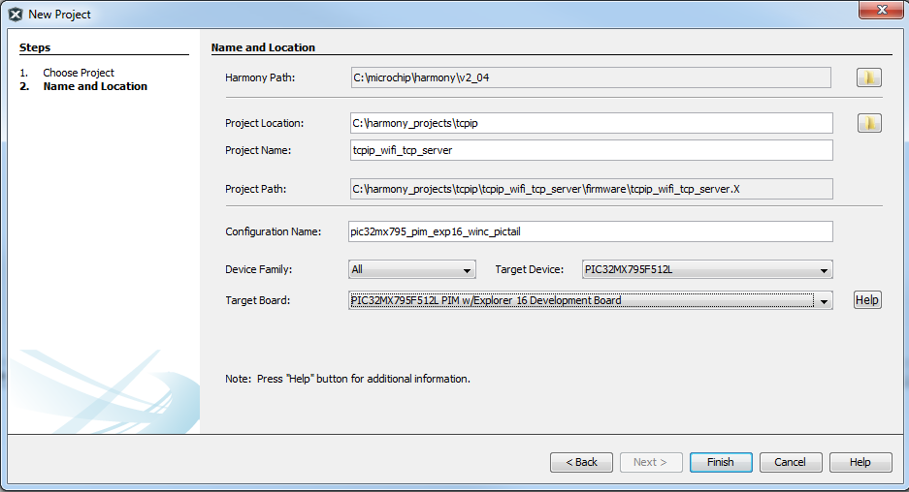Click the Harmony Path browse folder icon

pyautogui.click(x=868, y=77)
